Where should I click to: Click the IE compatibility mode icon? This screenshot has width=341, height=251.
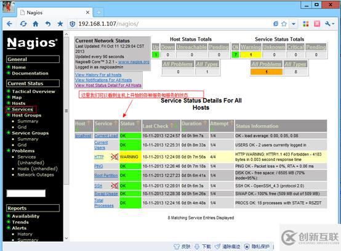276,24
